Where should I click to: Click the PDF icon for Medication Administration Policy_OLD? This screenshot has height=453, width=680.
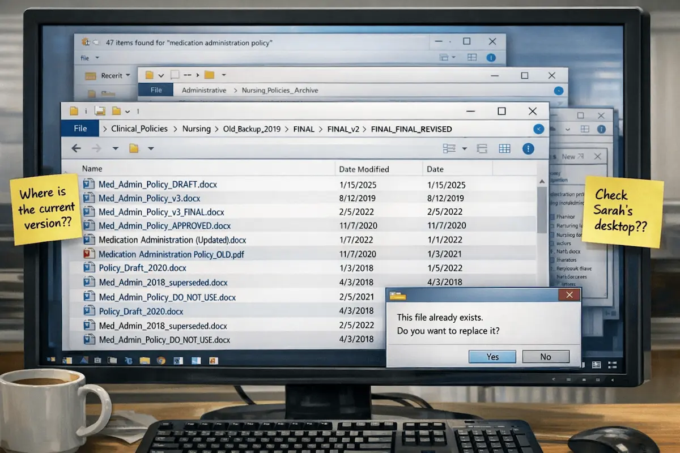pos(89,254)
